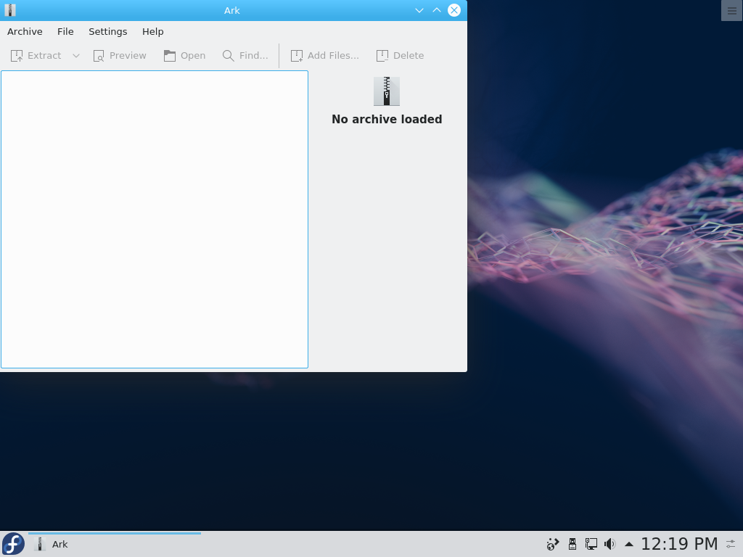
Task: Open the desktop hamburger menu button
Action: [x=731, y=10]
